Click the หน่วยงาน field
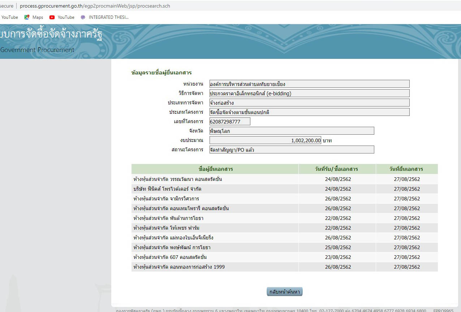 tap(309, 84)
